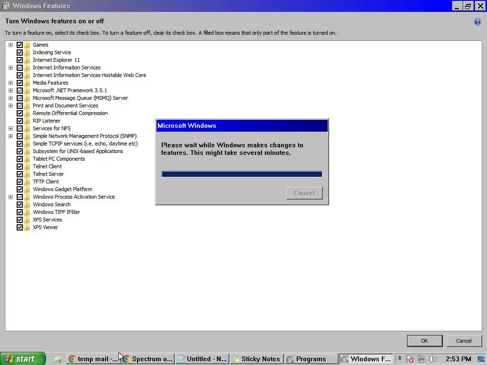Click the folder icon beside Media Features
Screen dimensions: 487x365
tap(27, 83)
